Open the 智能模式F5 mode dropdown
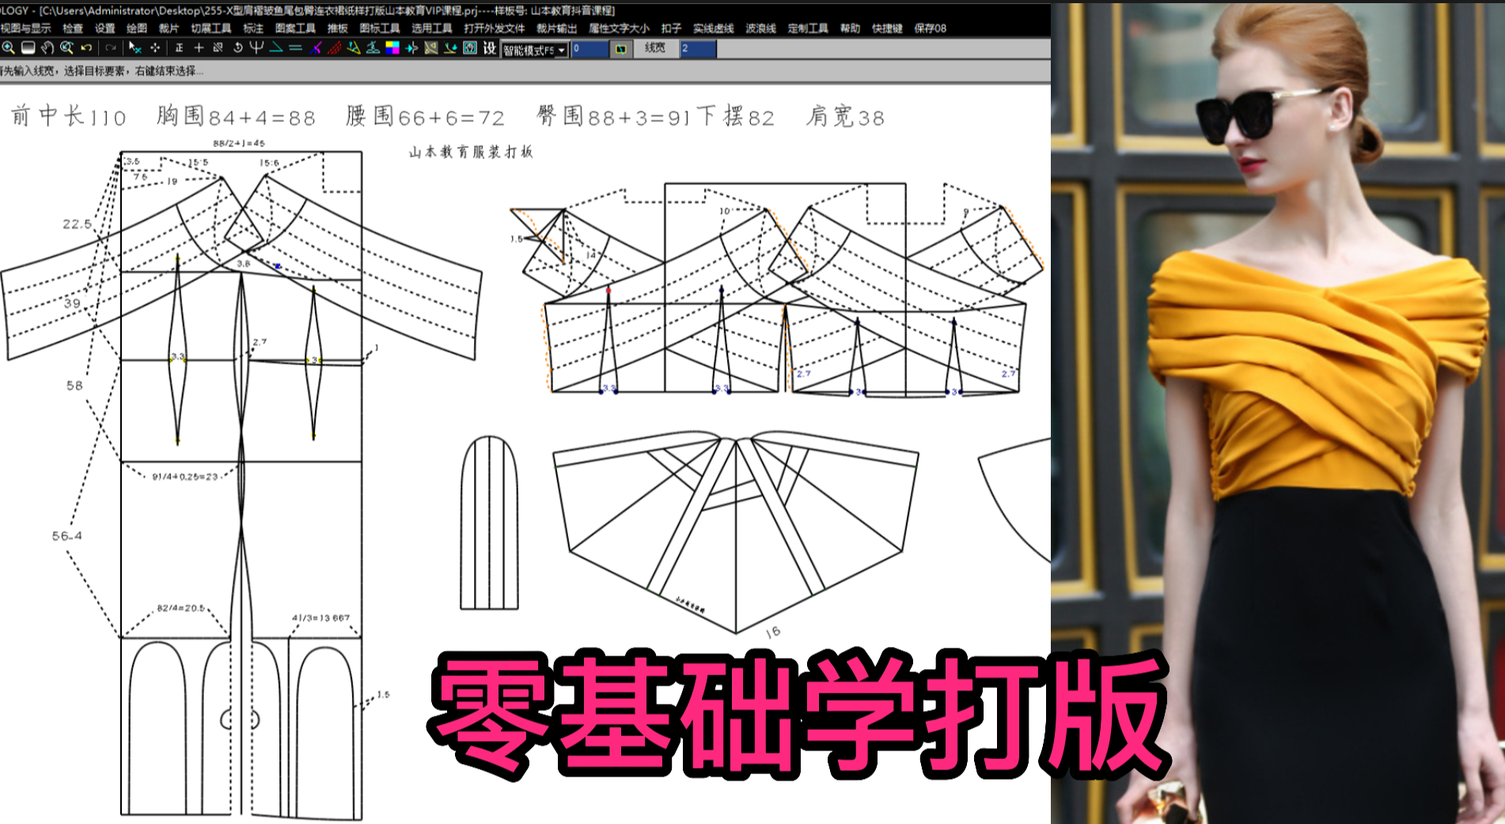 535,50
